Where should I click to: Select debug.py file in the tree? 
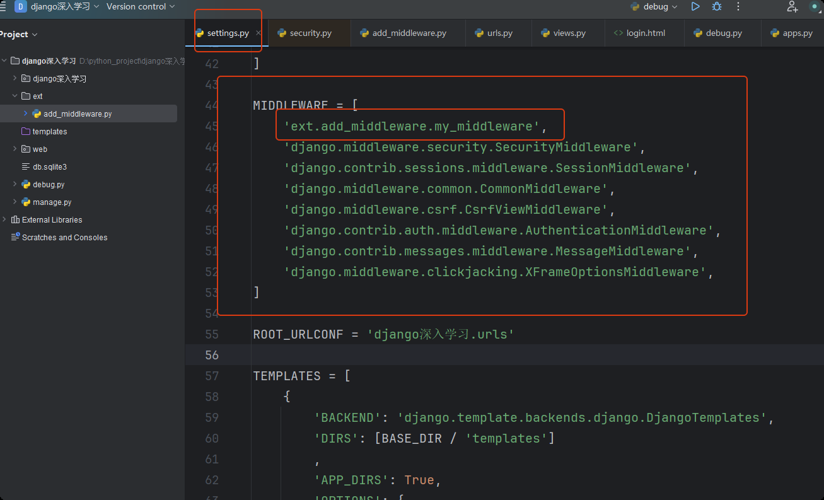click(49, 185)
